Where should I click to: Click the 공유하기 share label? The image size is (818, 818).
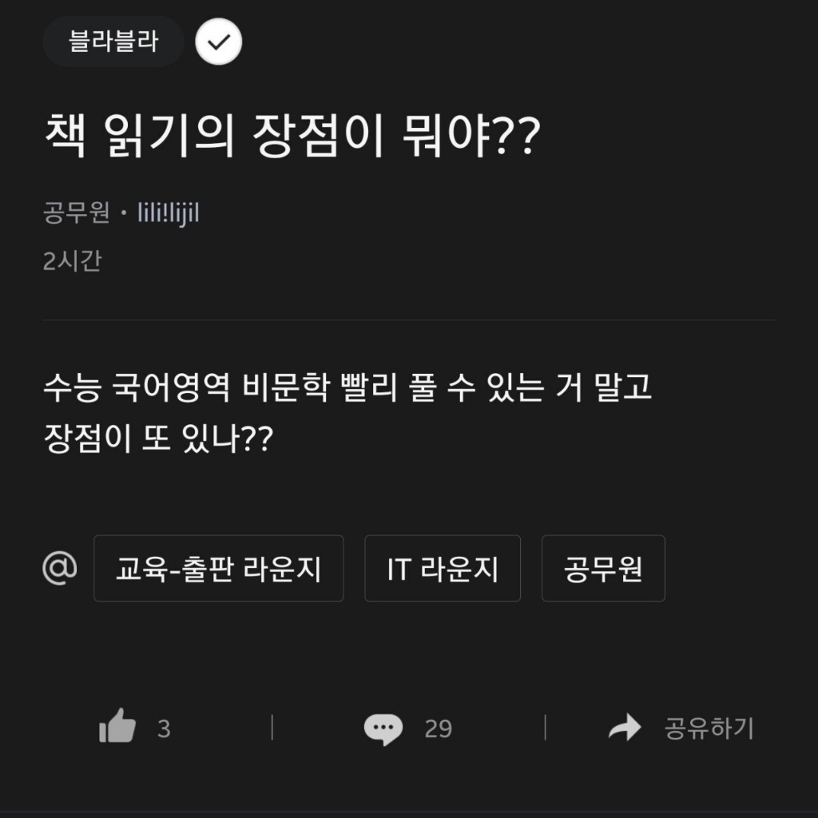[709, 728]
